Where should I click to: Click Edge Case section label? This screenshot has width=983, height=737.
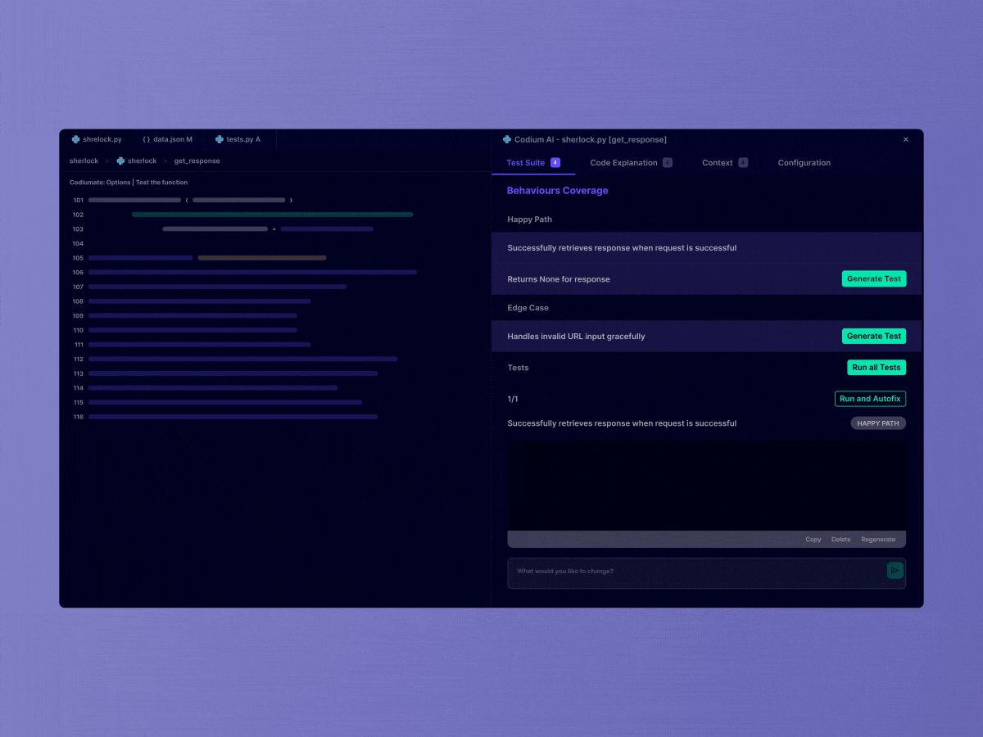tap(528, 308)
